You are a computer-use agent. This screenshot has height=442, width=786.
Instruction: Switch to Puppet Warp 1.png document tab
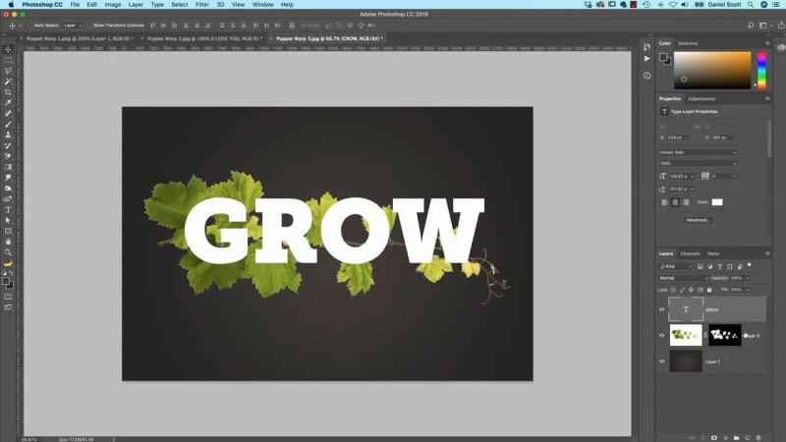tap(80, 38)
